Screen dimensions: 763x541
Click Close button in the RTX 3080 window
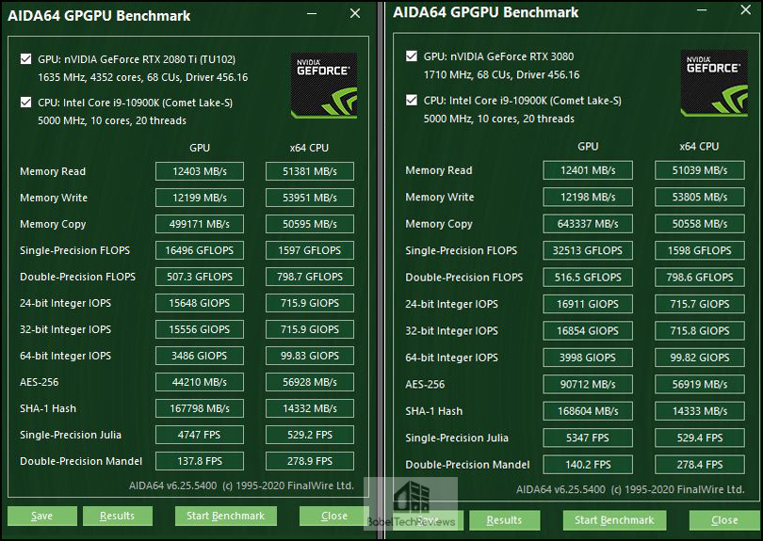tap(724, 520)
